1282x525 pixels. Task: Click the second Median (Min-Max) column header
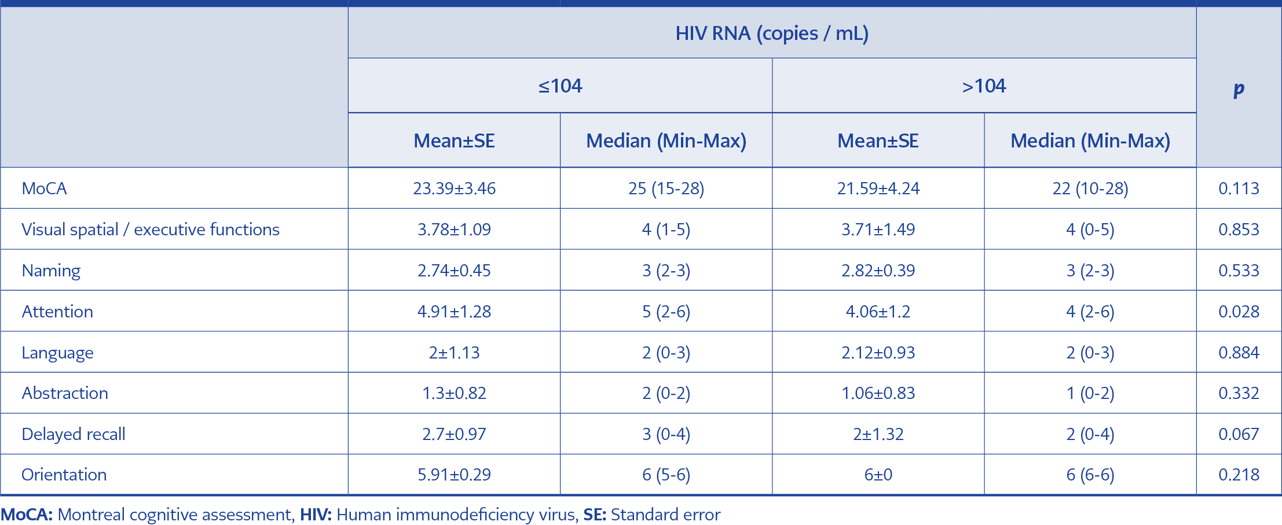(x=1090, y=141)
